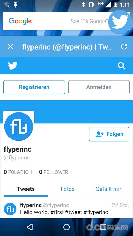This screenshot has width=133, height=236.
Task: Switch to the Fotos tab
Action: [x=68, y=189]
